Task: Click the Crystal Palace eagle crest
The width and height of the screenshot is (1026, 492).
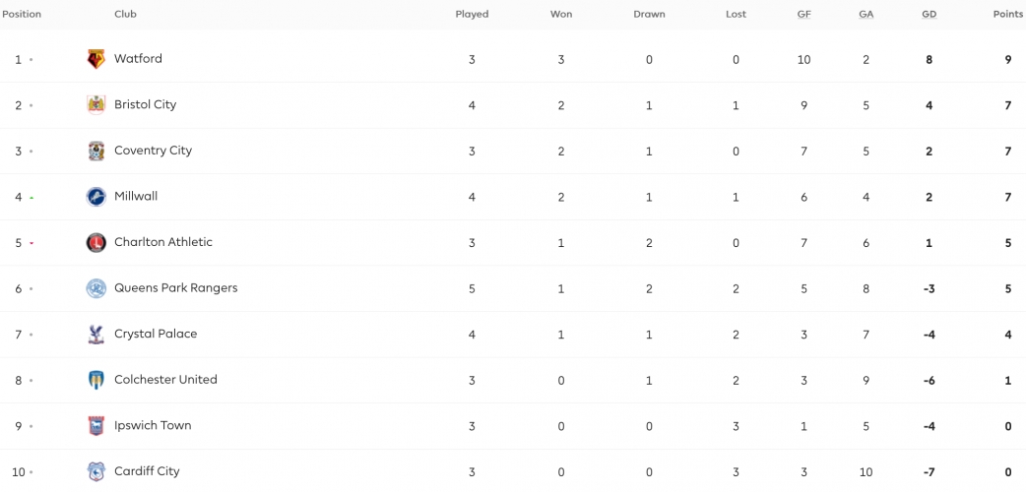Action: pyautogui.click(x=96, y=335)
